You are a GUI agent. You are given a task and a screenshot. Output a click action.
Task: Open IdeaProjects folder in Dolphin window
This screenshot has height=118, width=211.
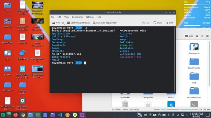coord(194,63)
